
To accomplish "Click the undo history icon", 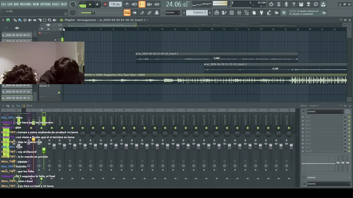I will (271, 4).
